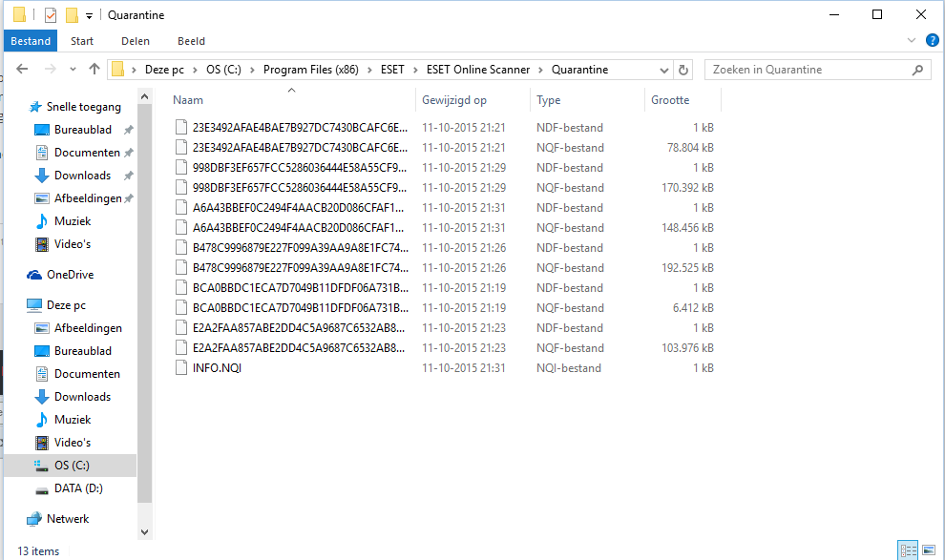945x560 pixels.
Task: Click Video's icon under Deze pc
Action: tap(42, 443)
